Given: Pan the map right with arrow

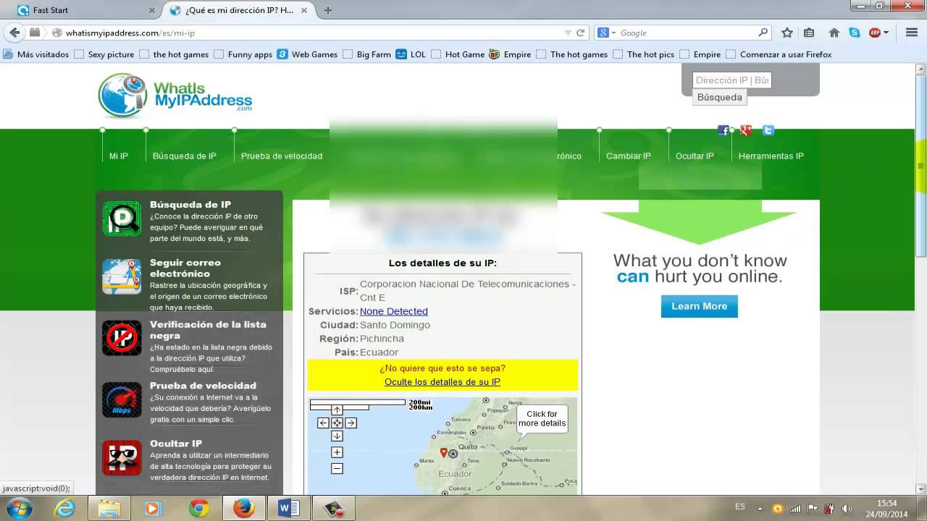Looking at the screenshot, I should [351, 423].
